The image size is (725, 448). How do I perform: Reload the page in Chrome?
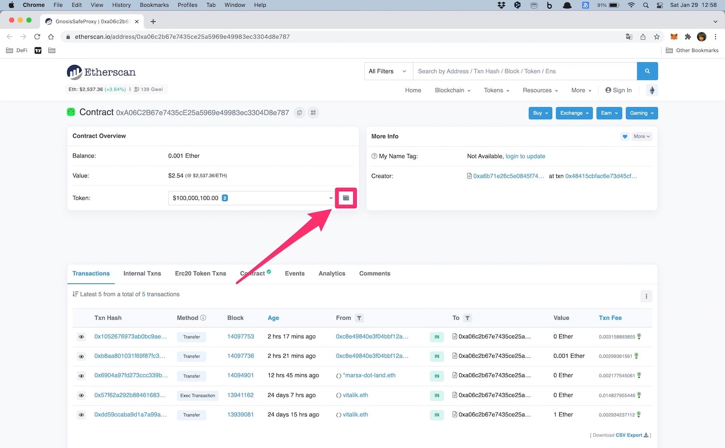click(37, 37)
